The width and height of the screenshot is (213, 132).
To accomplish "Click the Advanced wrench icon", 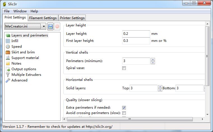I will (x=8, y=80).
